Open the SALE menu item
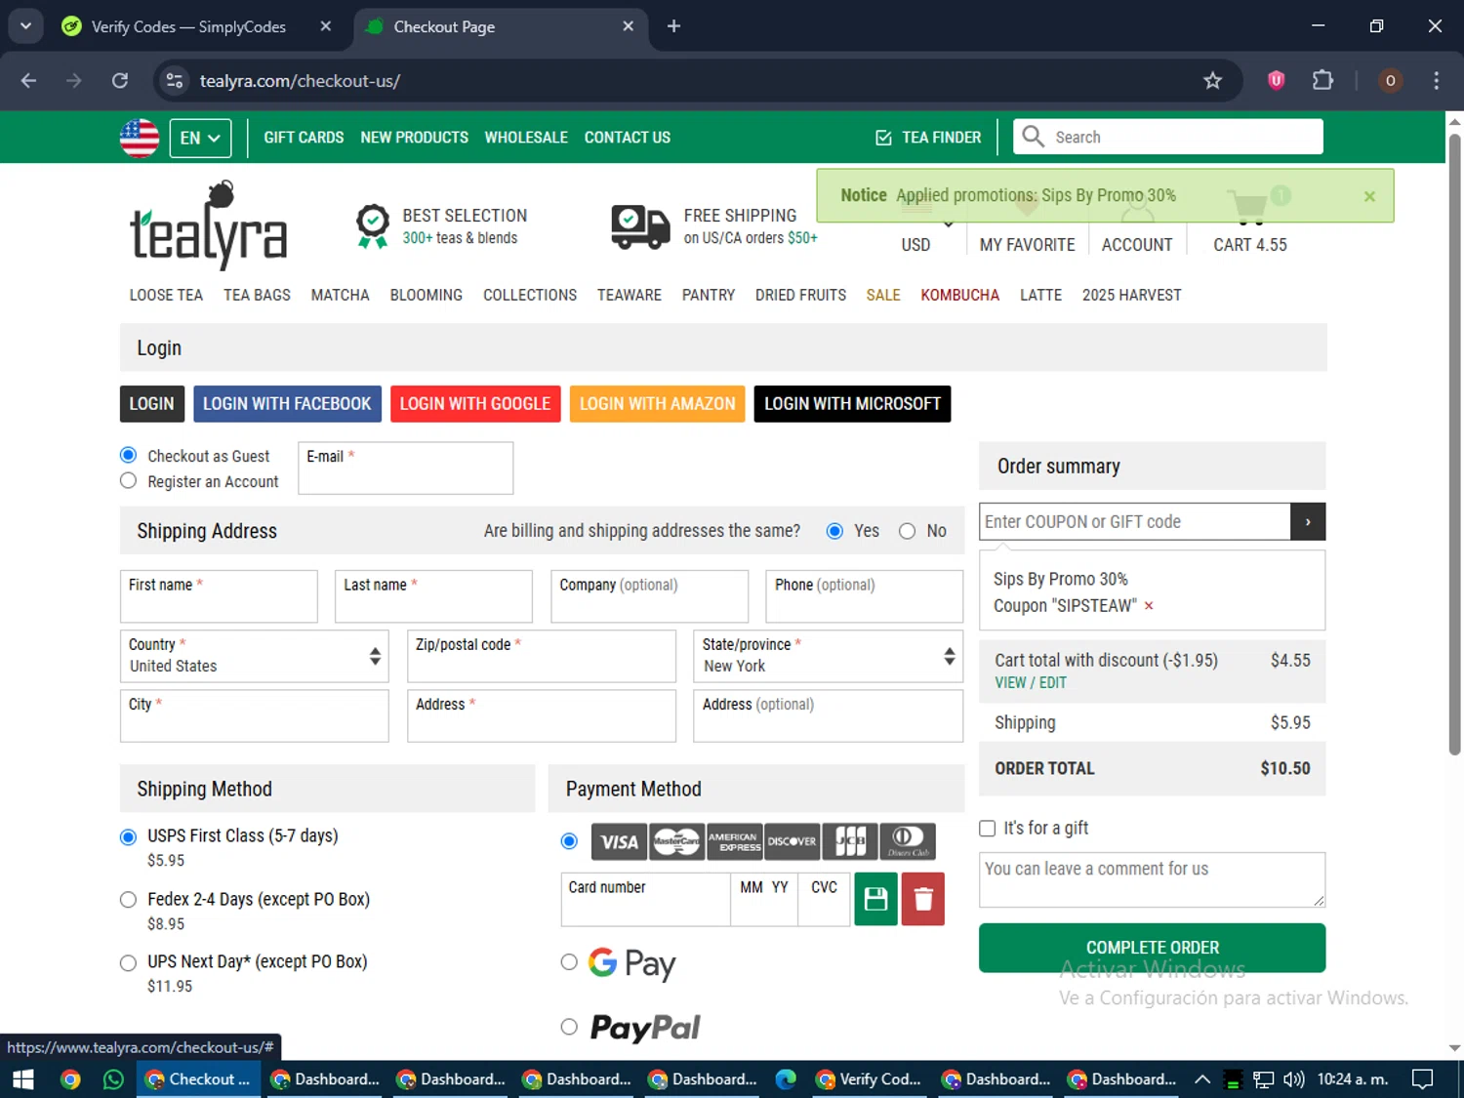This screenshot has height=1098, width=1464. tap(883, 295)
